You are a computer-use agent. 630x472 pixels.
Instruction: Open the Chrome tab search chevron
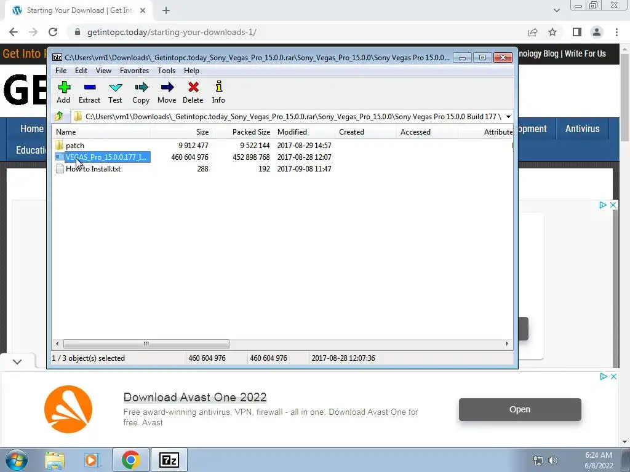point(556,10)
